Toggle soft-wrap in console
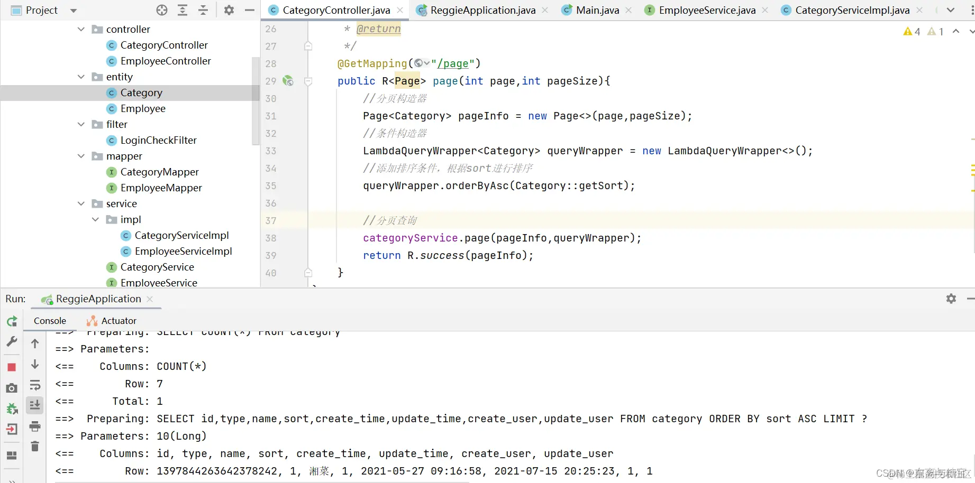 coord(35,385)
